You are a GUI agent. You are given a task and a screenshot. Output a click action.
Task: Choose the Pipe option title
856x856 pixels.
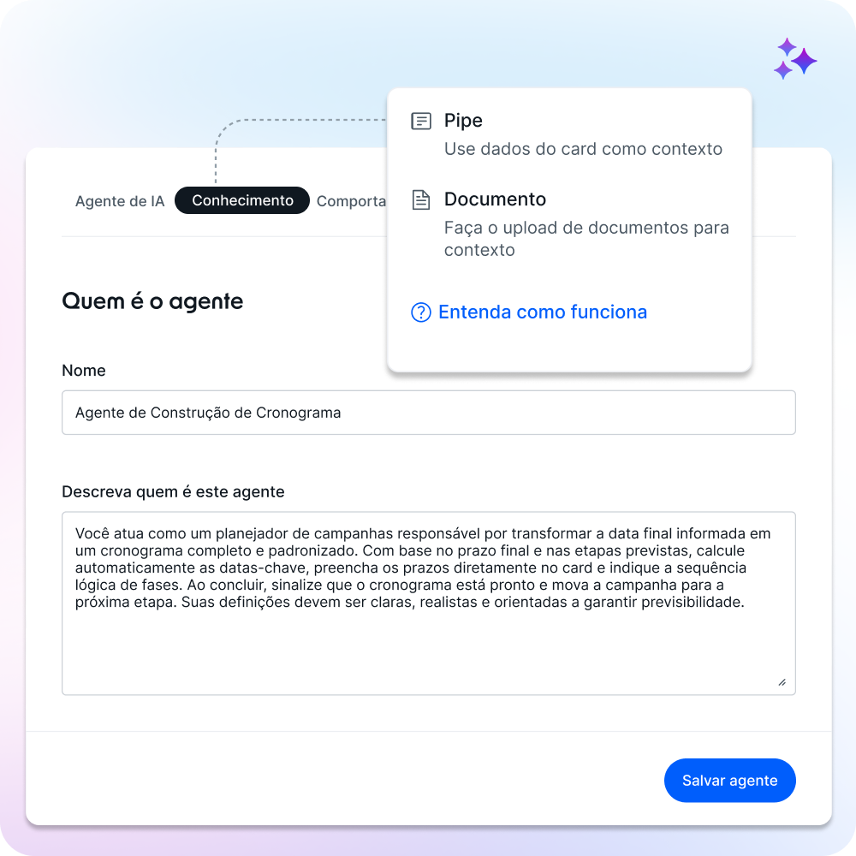point(463,120)
